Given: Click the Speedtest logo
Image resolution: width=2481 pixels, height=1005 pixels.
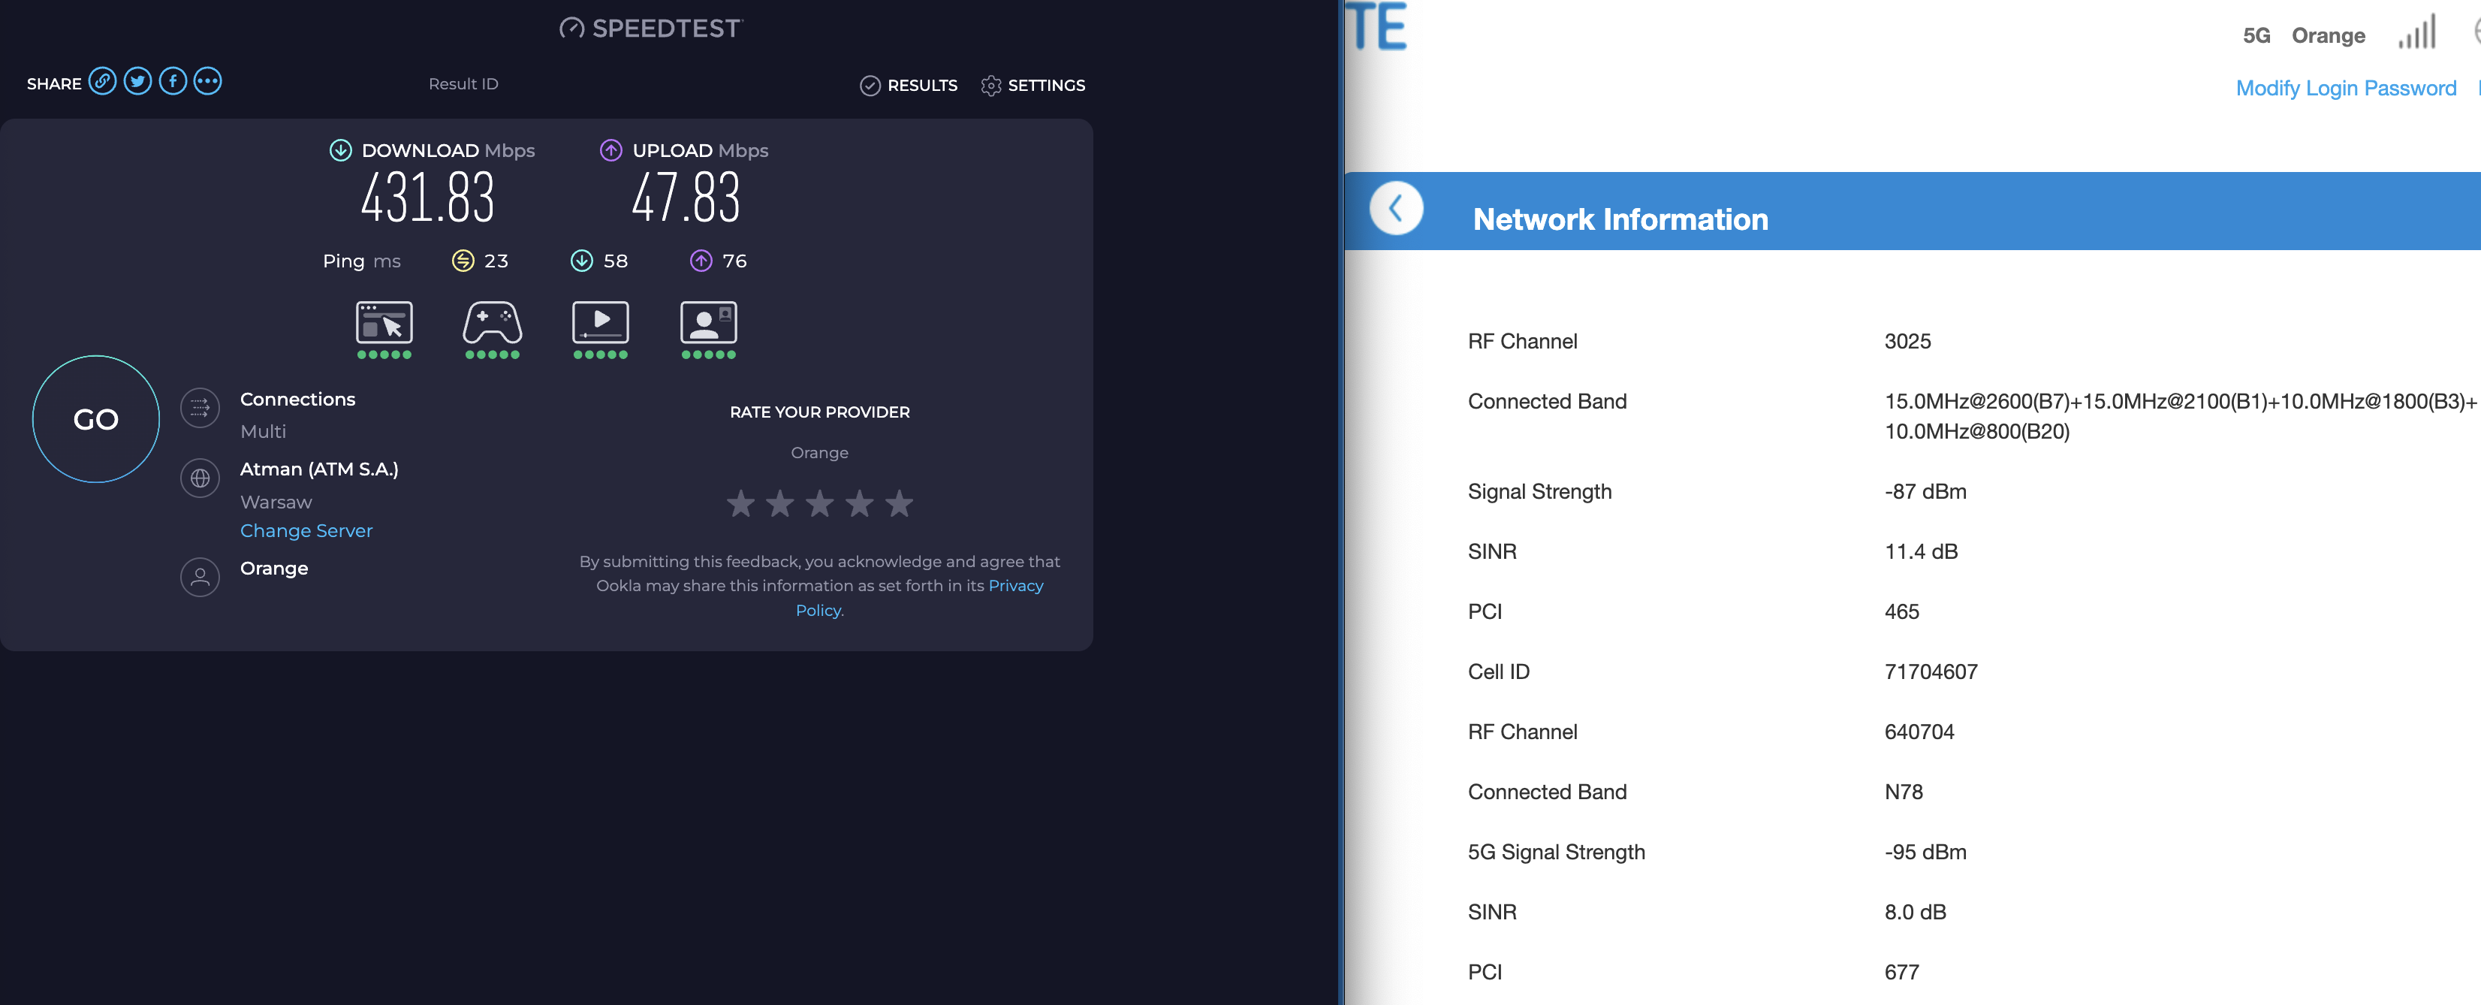Looking at the screenshot, I should pyautogui.click(x=652, y=28).
